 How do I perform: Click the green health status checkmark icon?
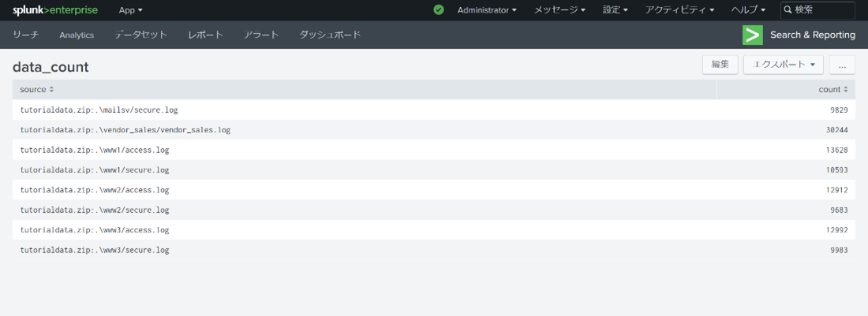[x=439, y=10]
